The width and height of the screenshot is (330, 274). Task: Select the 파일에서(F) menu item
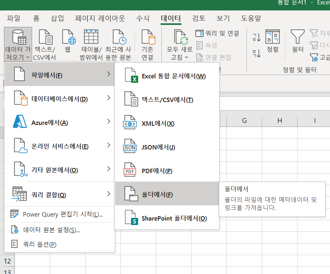[59, 74]
